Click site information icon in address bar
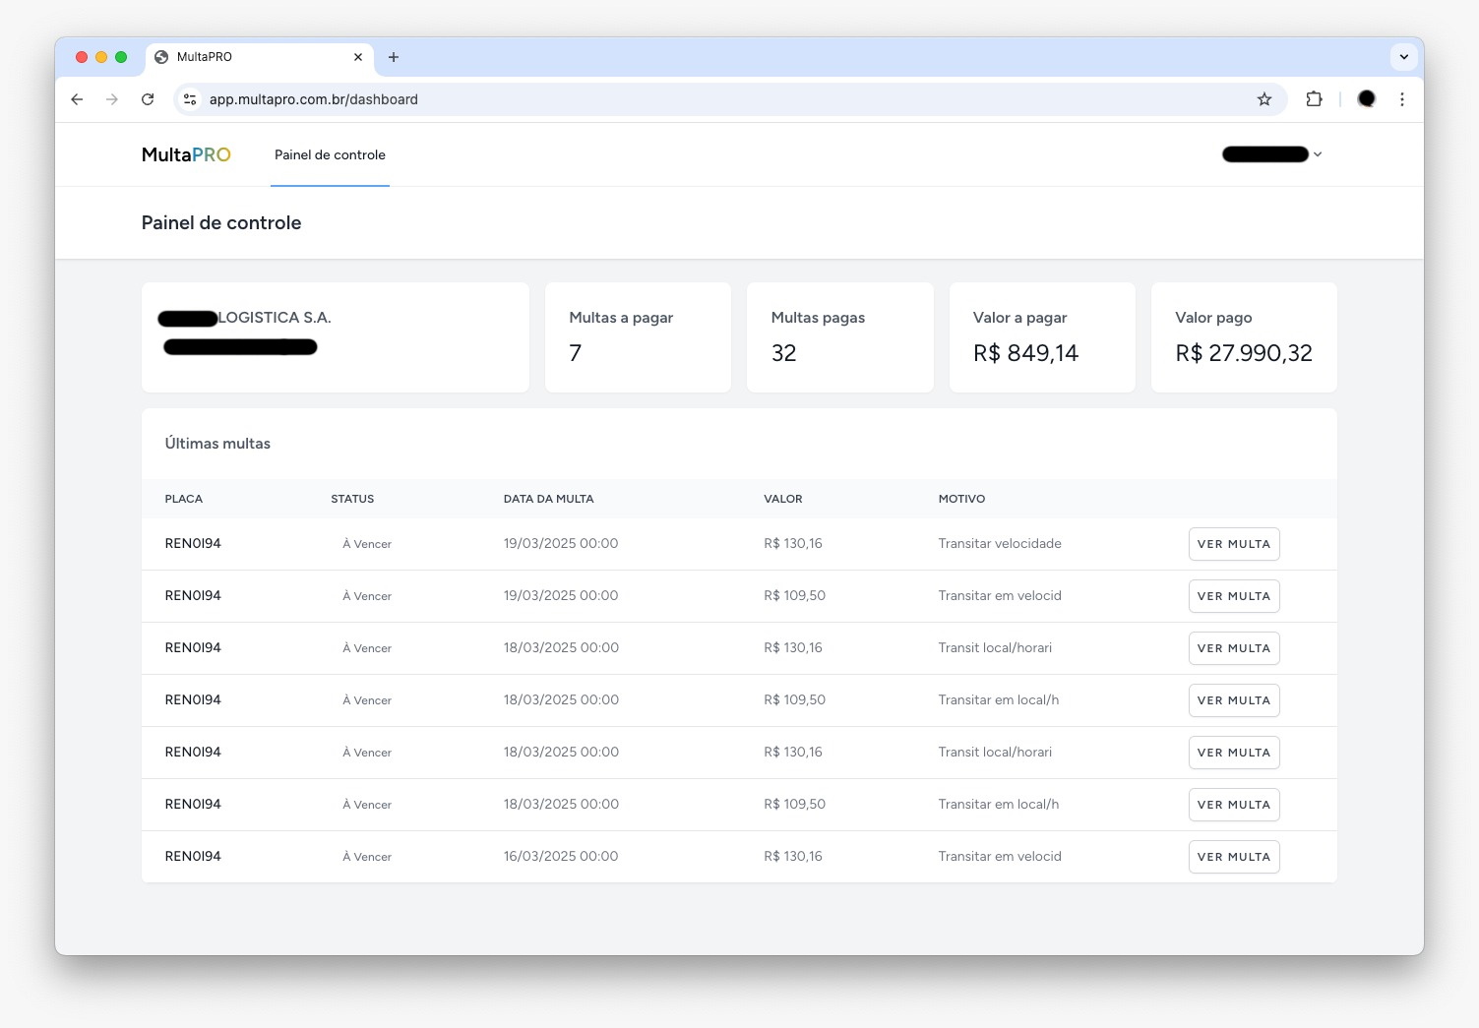This screenshot has height=1028, width=1479. coord(191,99)
